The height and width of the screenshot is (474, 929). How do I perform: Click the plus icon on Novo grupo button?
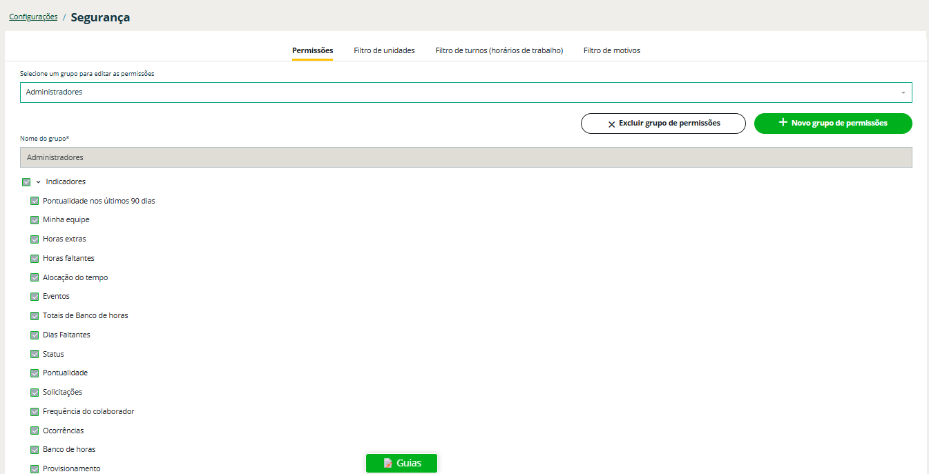pos(783,123)
